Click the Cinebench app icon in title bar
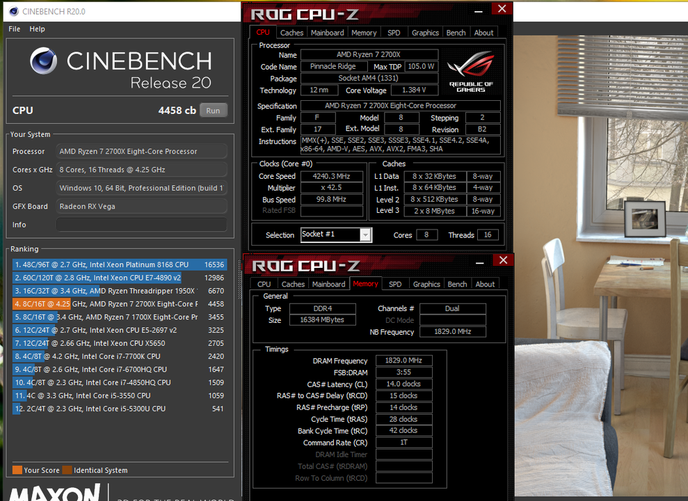 (14, 11)
